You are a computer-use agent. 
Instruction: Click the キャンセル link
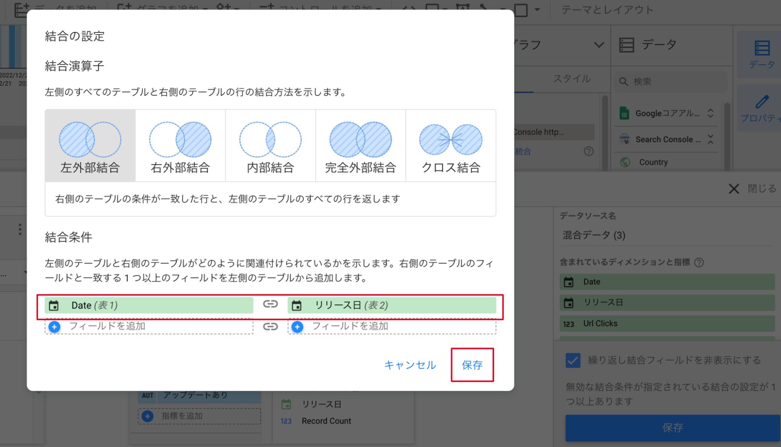(x=410, y=365)
